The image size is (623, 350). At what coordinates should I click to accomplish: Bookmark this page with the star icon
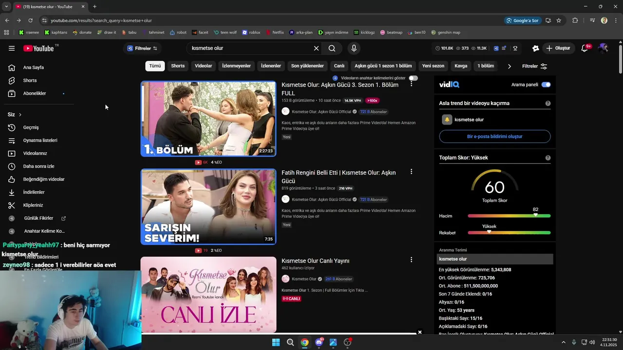(559, 20)
